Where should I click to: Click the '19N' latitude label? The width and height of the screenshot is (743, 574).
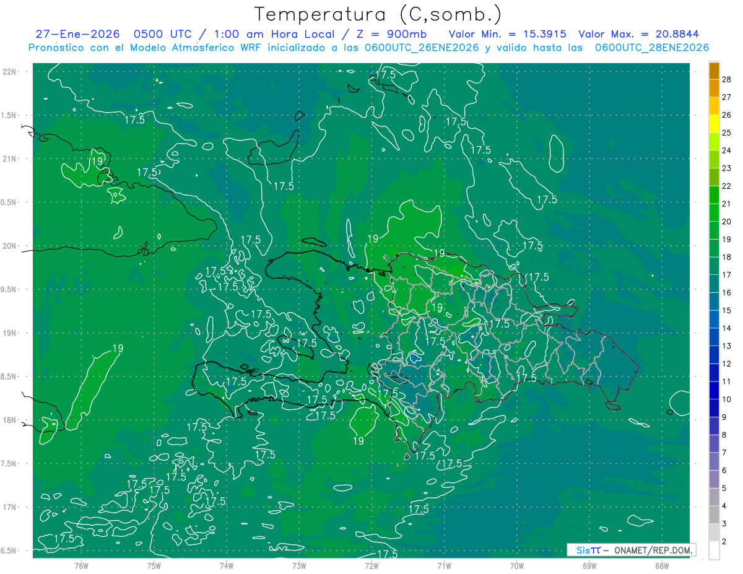pos(10,333)
